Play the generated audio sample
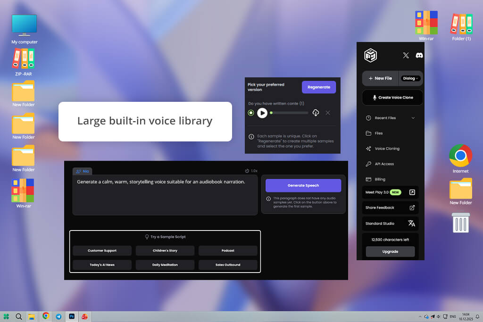The height and width of the screenshot is (322, 483). [x=262, y=113]
